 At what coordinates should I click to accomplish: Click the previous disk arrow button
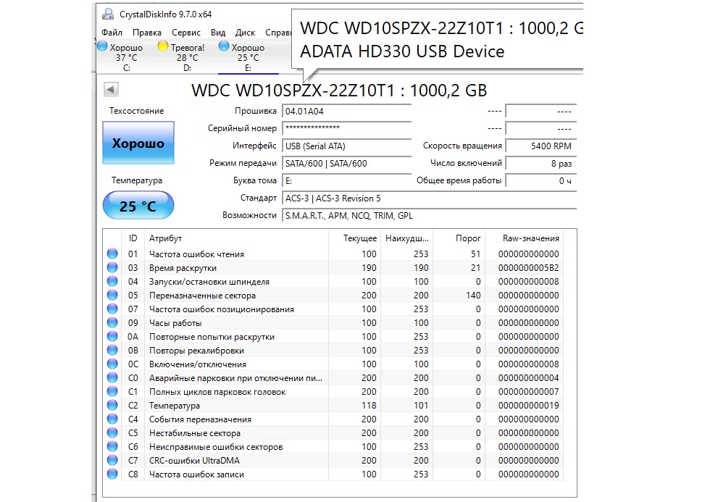[111, 89]
